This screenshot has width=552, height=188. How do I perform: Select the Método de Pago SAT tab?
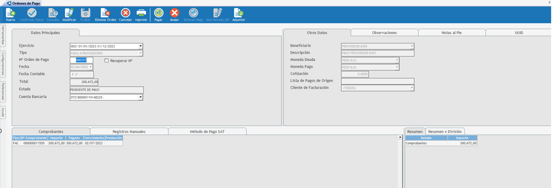click(x=207, y=132)
